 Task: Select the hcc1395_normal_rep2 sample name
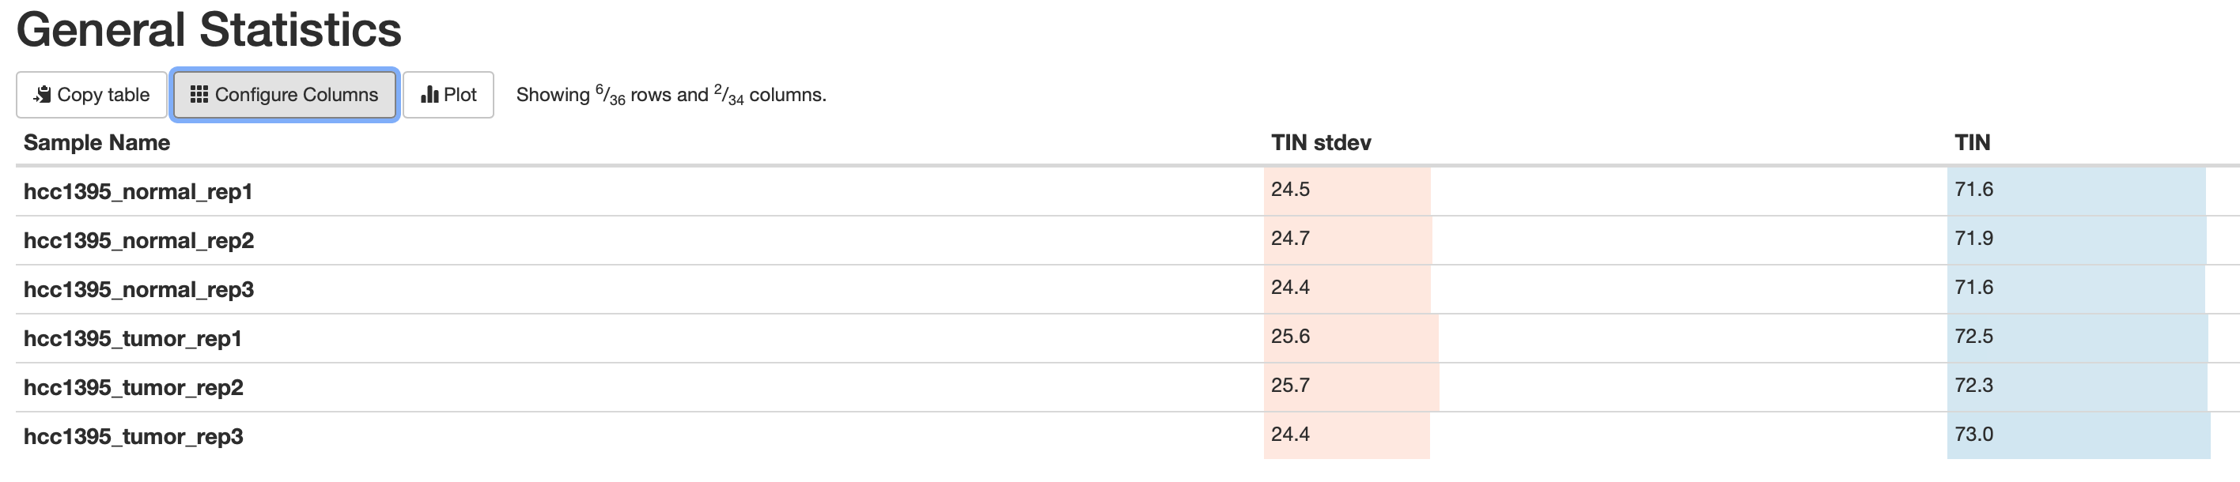pos(138,240)
